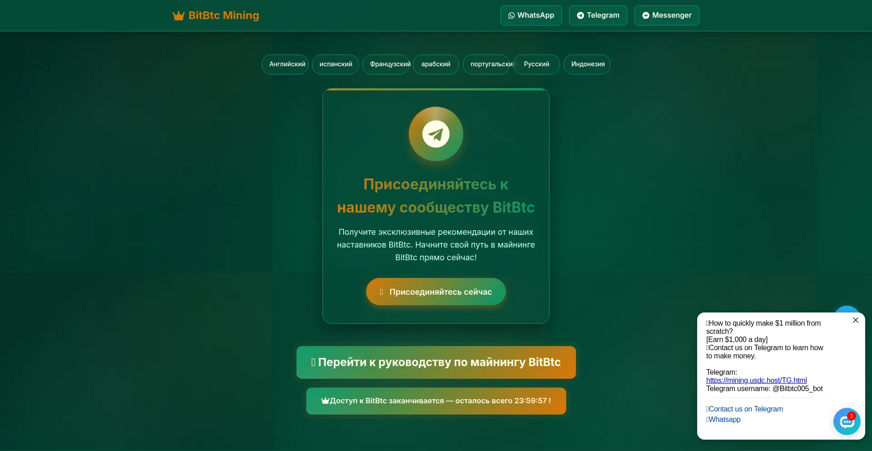Click the access countdown timer banner
Image resolution: width=872 pixels, height=451 pixels.
[436, 401]
